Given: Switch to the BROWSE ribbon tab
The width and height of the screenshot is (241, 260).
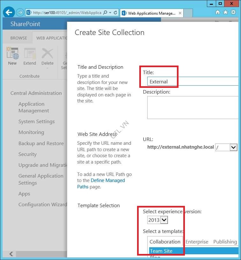Looking at the screenshot, I should tap(18, 38).
